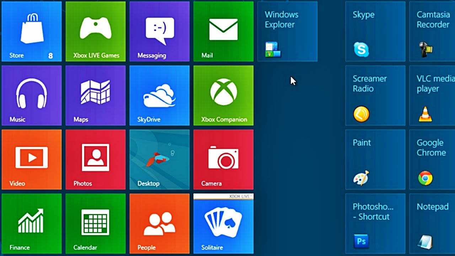Viewport: 455px width, 256px height.
Task: Launch SkyDrive
Action: pos(159,95)
